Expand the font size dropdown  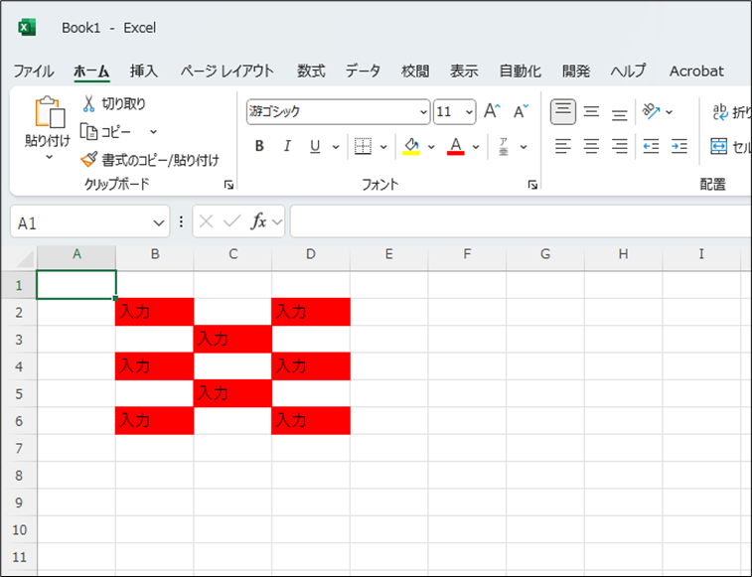[x=469, y=111]
